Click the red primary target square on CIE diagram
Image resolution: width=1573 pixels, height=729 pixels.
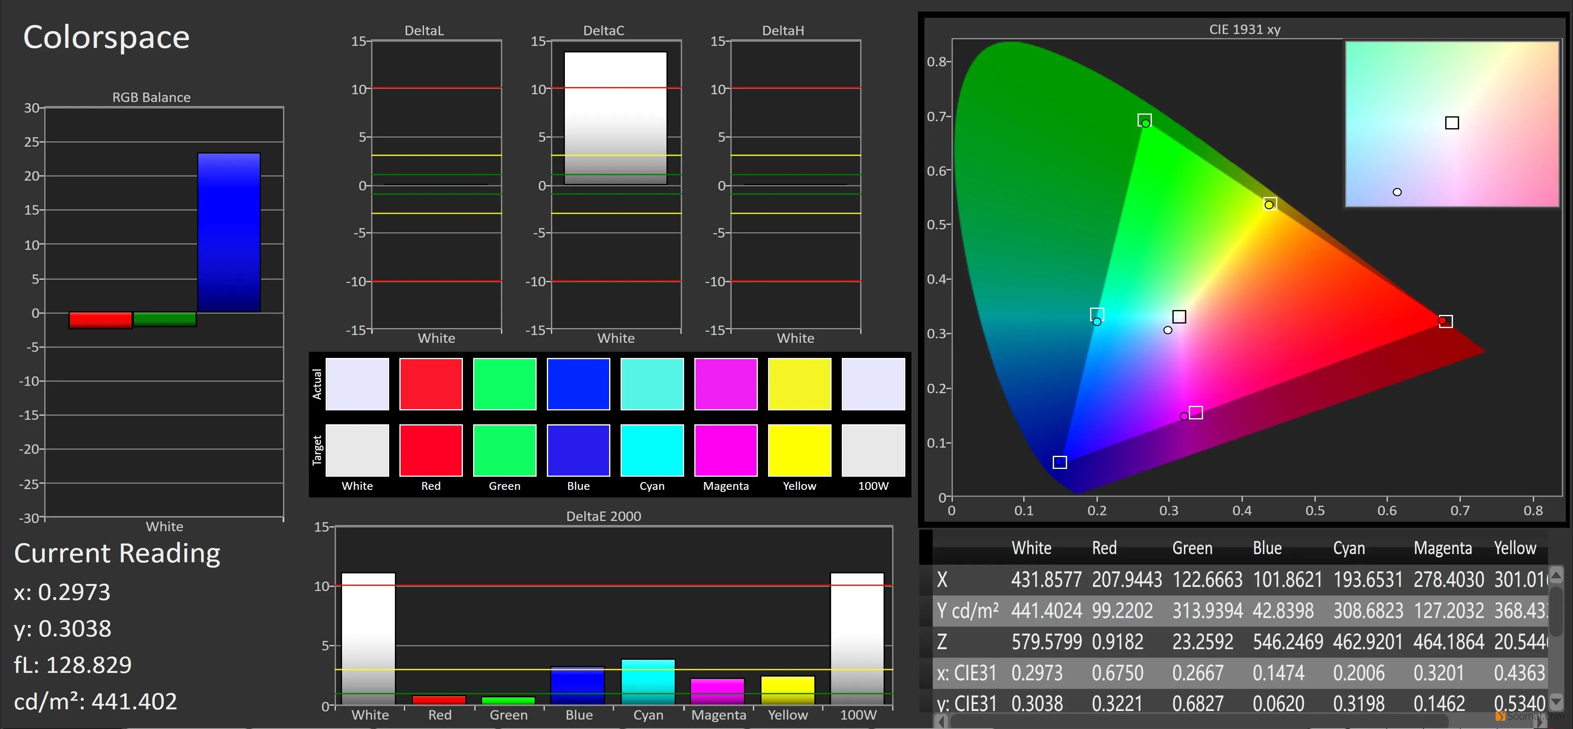[x=1445, y=321]
